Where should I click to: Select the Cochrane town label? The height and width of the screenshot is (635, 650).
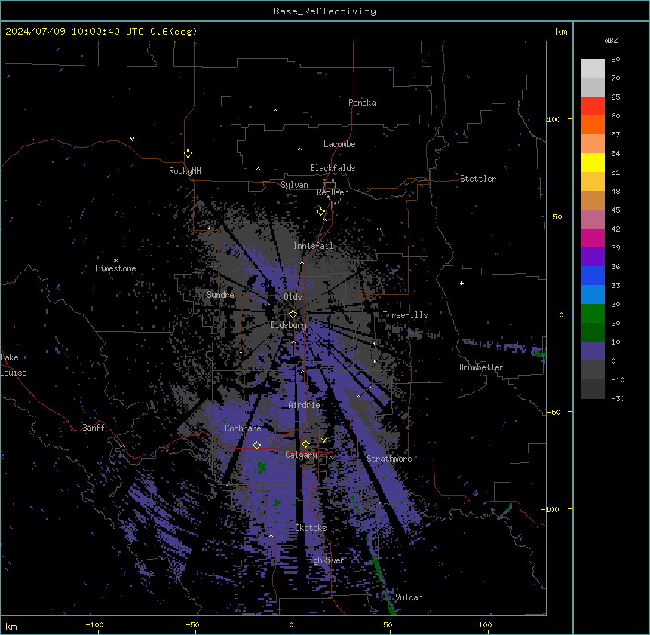coord(243,428)
